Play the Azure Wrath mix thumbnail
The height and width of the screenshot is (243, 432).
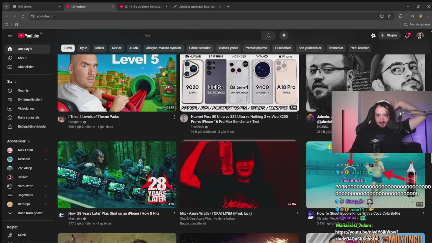[239, 174]
